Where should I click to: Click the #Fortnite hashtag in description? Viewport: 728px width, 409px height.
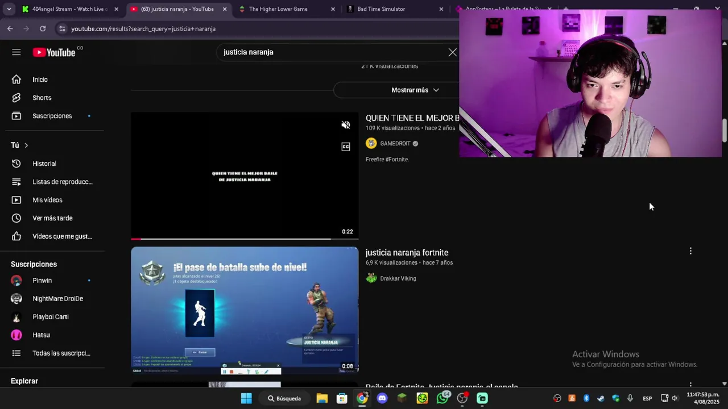[397, 160]
